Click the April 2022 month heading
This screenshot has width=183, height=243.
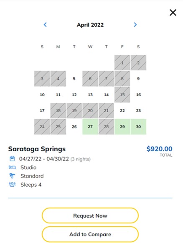pyautogui.click(x=90, y=25)
